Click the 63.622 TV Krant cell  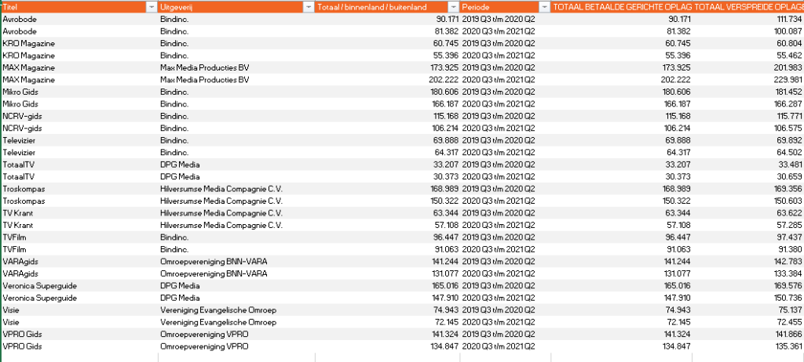coord(748,213)
